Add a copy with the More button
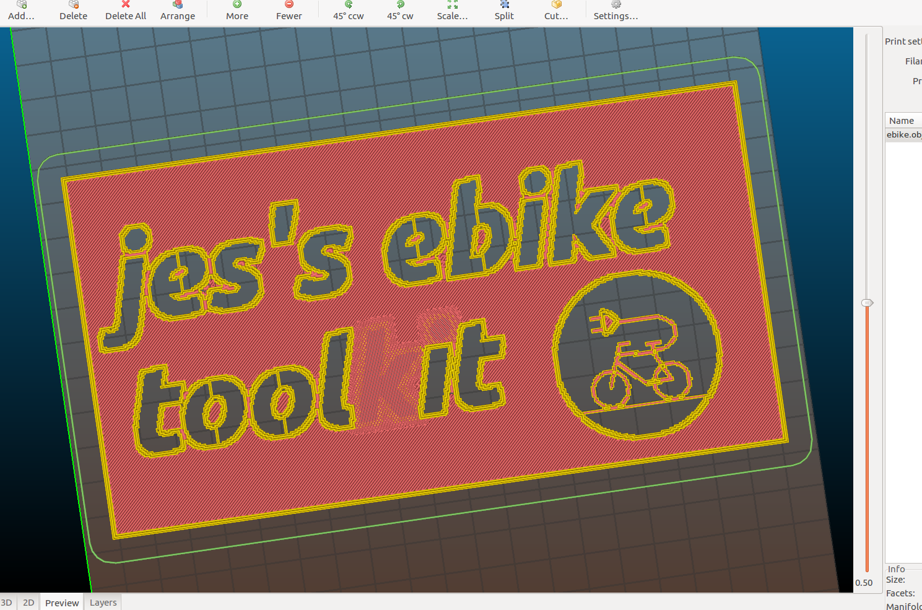The image size is (922, 610). point(237,10)
